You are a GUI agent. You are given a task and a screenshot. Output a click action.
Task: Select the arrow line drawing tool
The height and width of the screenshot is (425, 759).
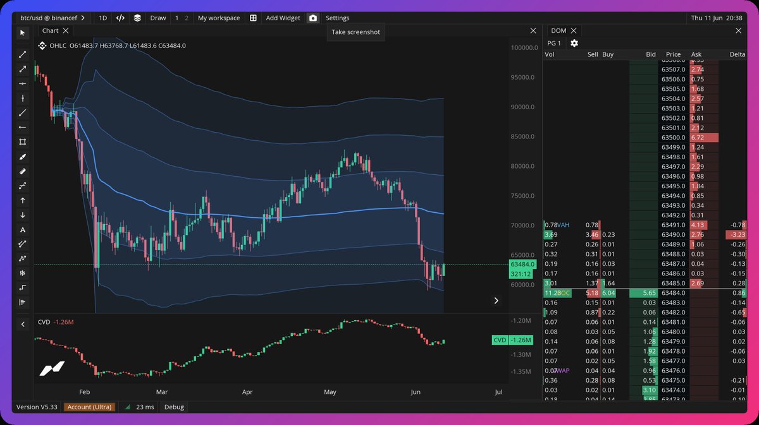click(23, 69)
